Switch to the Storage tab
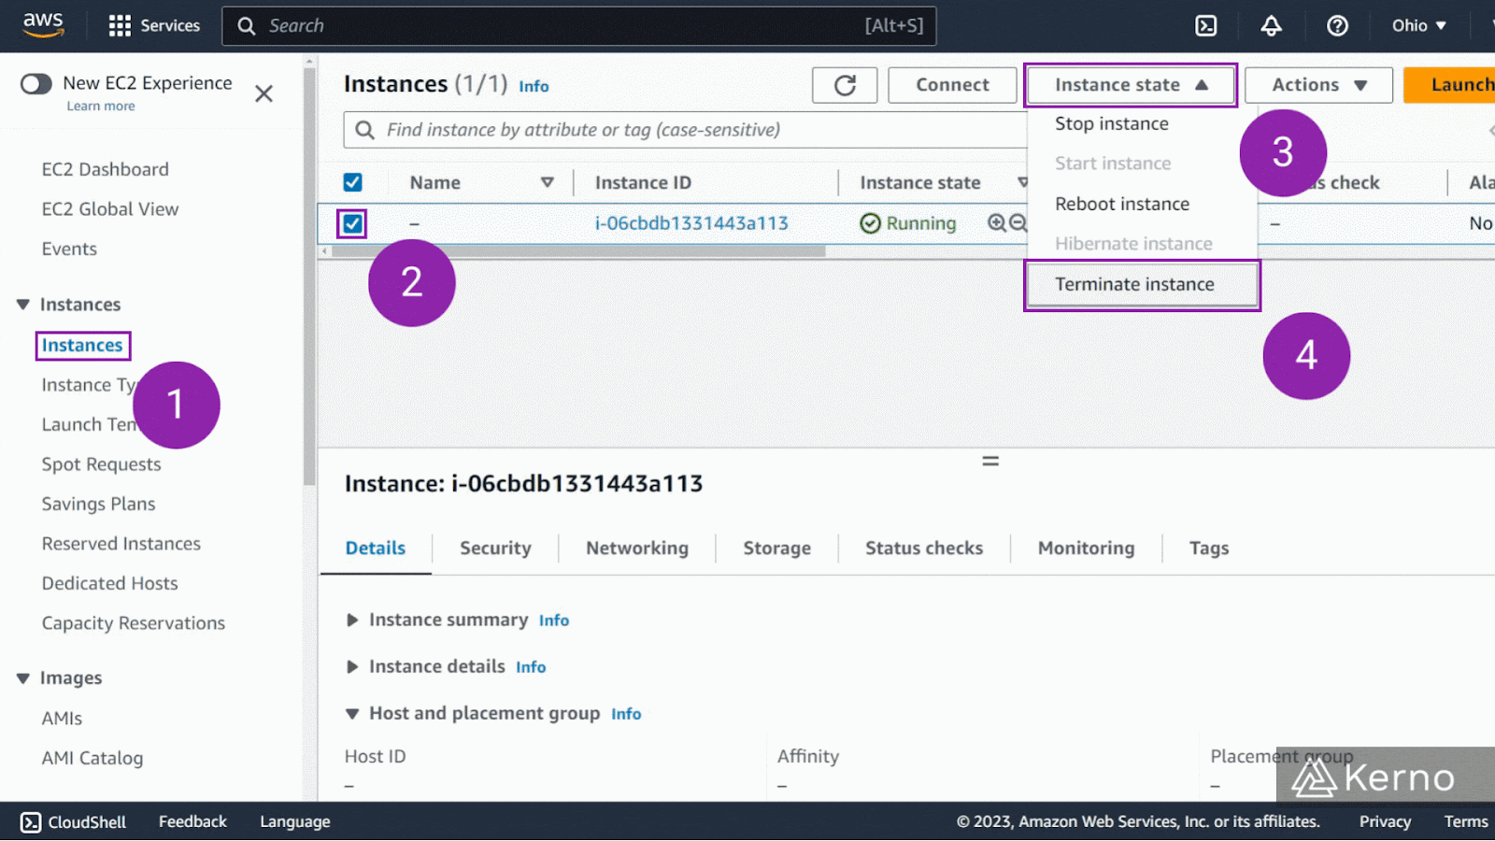The image size is (1495, 841). point(776,549)
